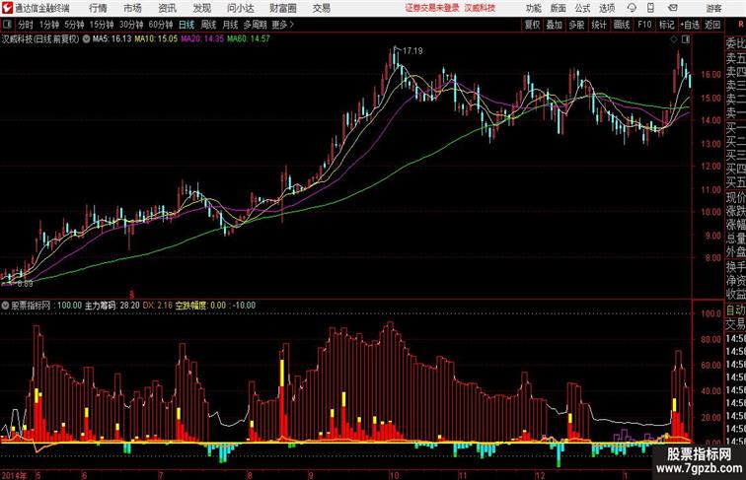This screenshot has width=746, height=480.
Task: Open the 选项 menu
Action: click(607, 8)
